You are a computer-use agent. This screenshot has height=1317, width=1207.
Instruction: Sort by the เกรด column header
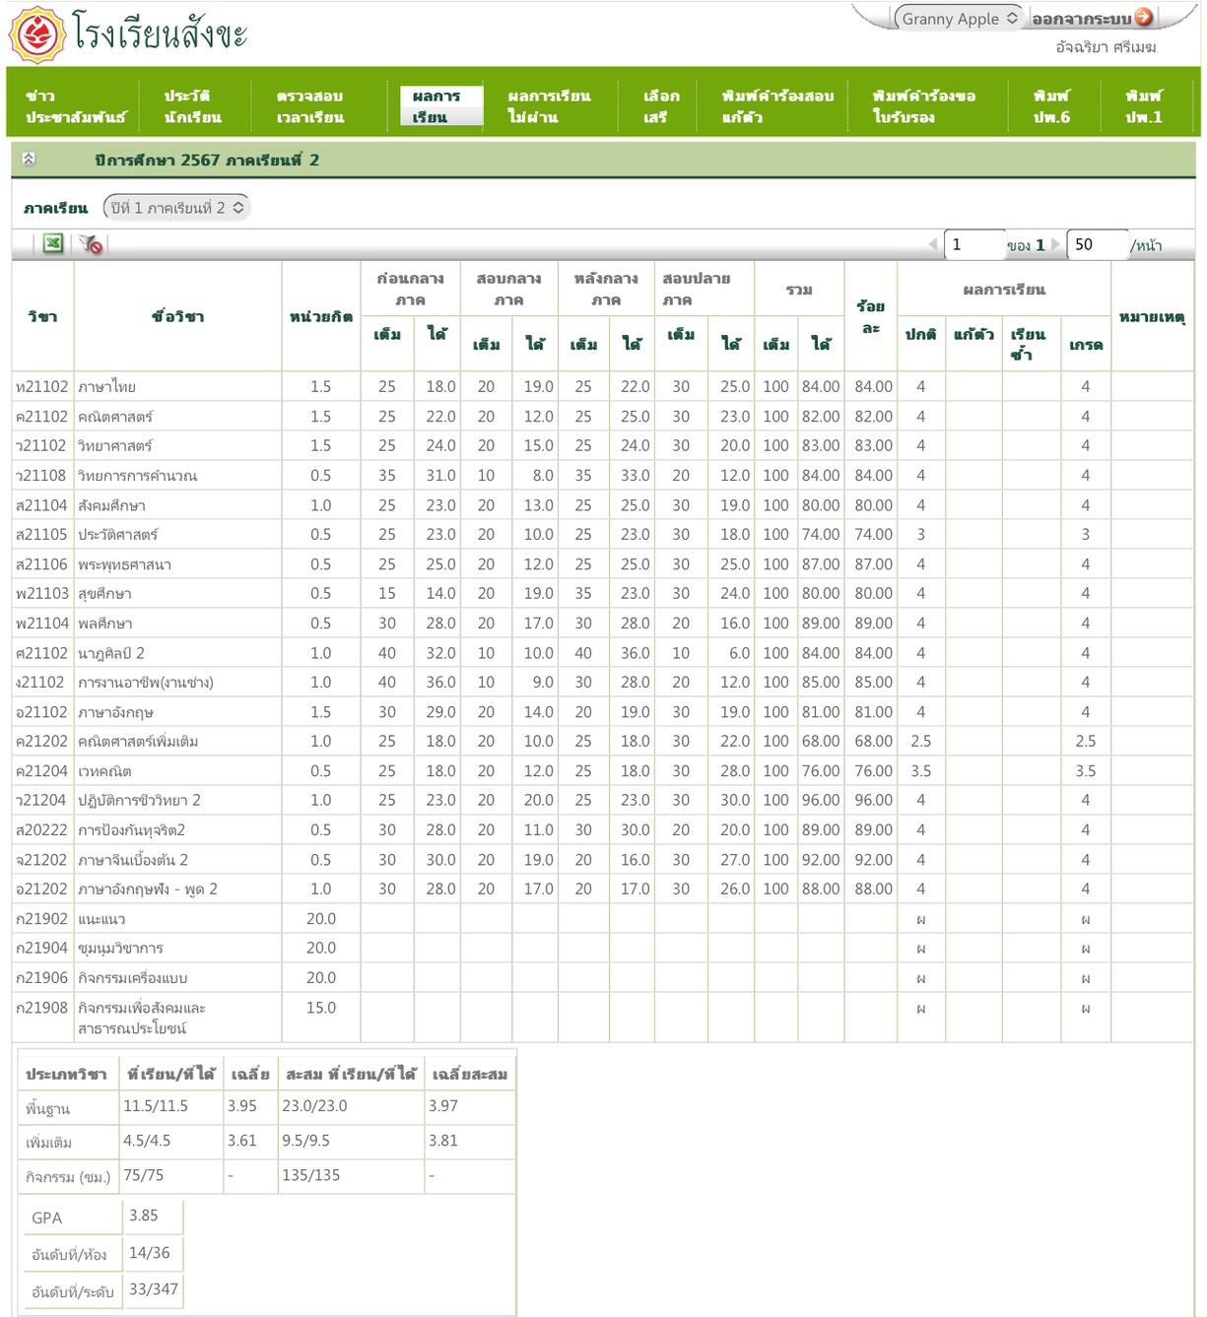coord(1086,344)
